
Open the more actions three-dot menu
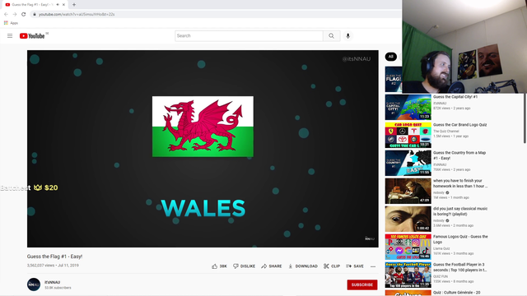pos(373,266)
